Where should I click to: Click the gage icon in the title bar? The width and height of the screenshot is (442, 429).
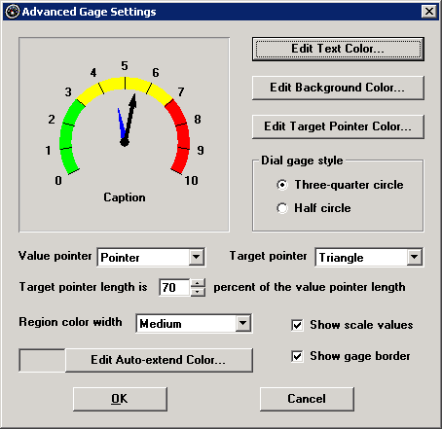coord(13,12)
